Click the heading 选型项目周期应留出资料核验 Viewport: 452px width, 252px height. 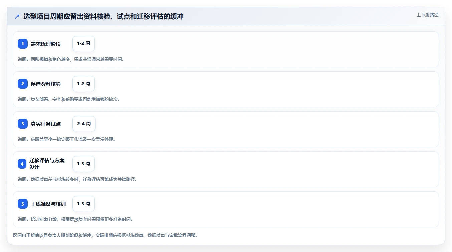[x=103, y=16]
